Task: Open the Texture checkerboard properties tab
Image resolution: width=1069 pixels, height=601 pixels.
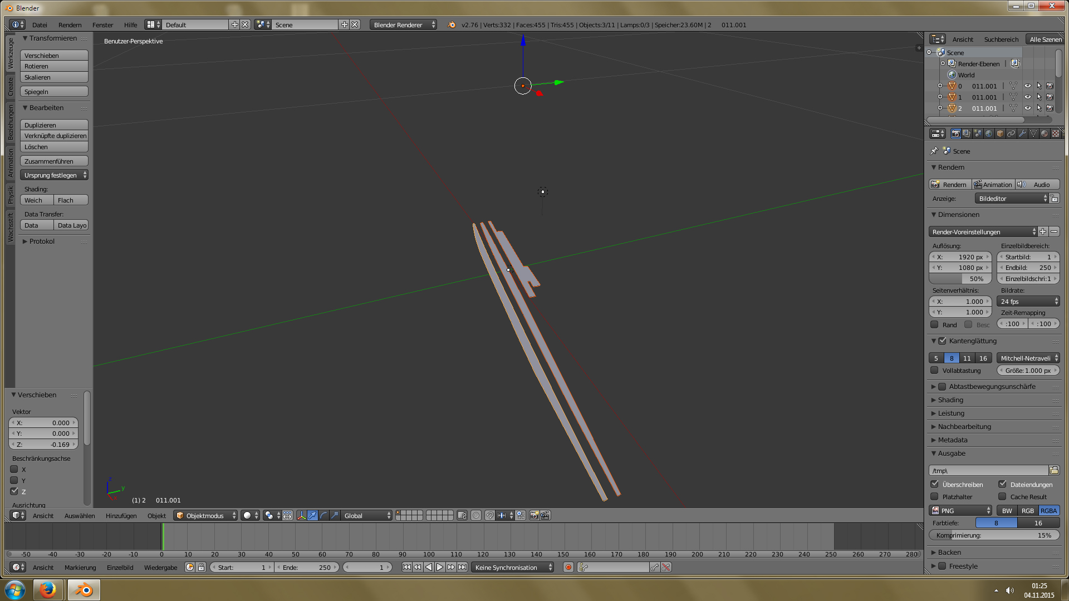Action: 1056,134
